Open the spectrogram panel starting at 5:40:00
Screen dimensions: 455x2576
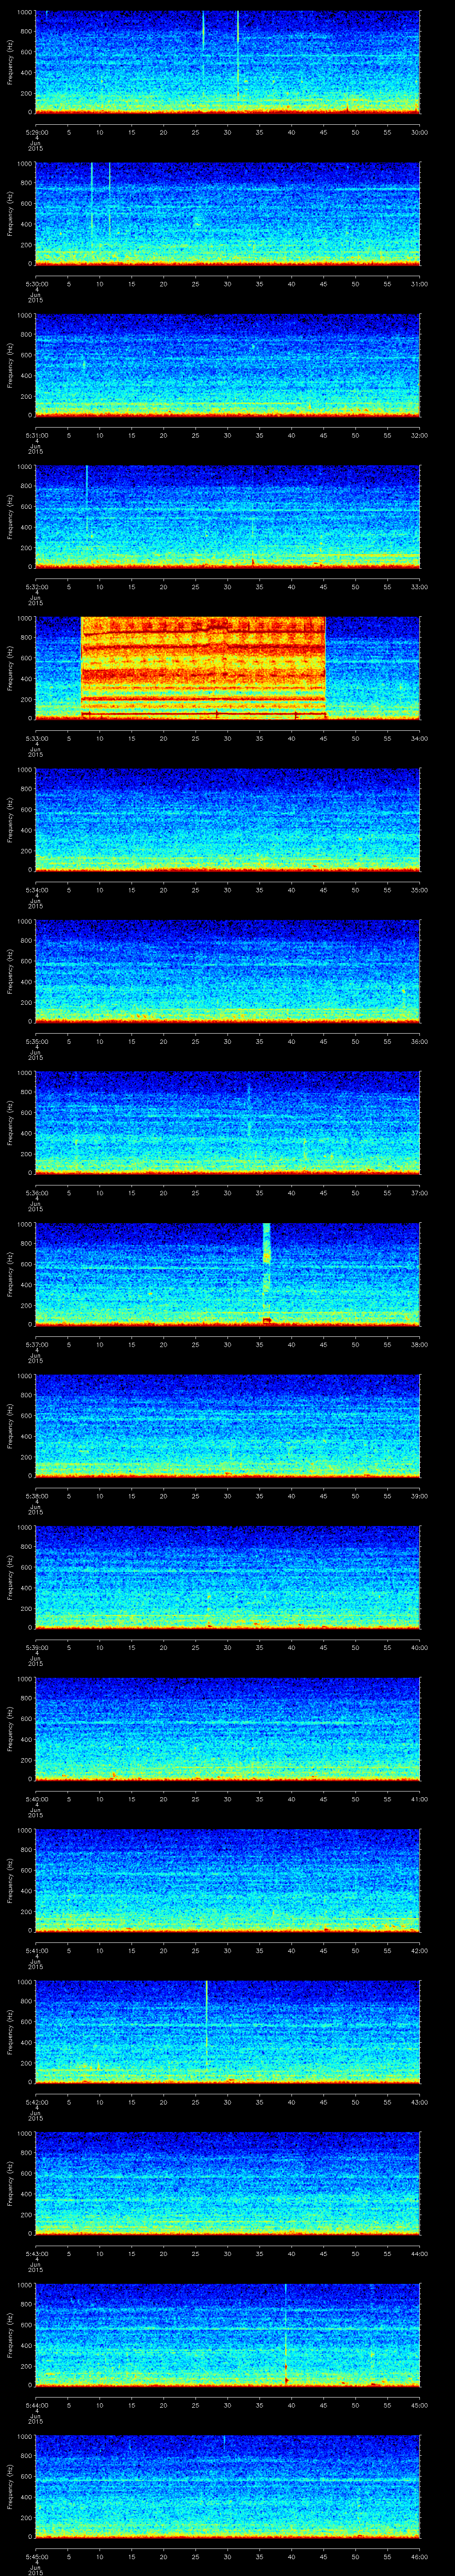tap(228, 1729)
